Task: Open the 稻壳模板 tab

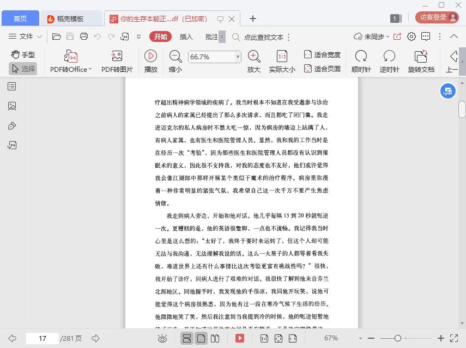Action: tap(71, 19)
